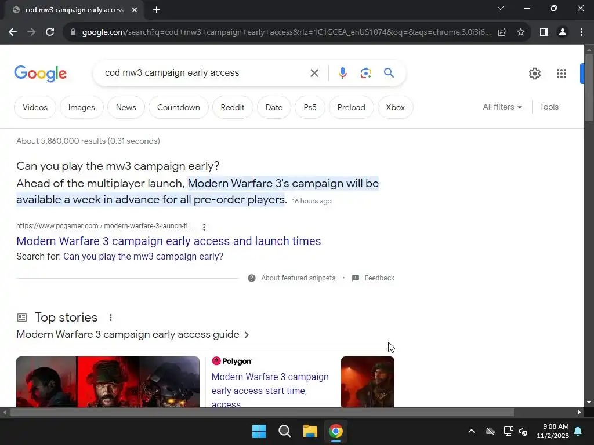594x445 pixels.
Task: Open the notifications bell icon
Action: click(578, 431)
